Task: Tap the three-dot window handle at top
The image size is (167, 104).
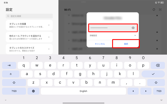Action: coord(83,2)
